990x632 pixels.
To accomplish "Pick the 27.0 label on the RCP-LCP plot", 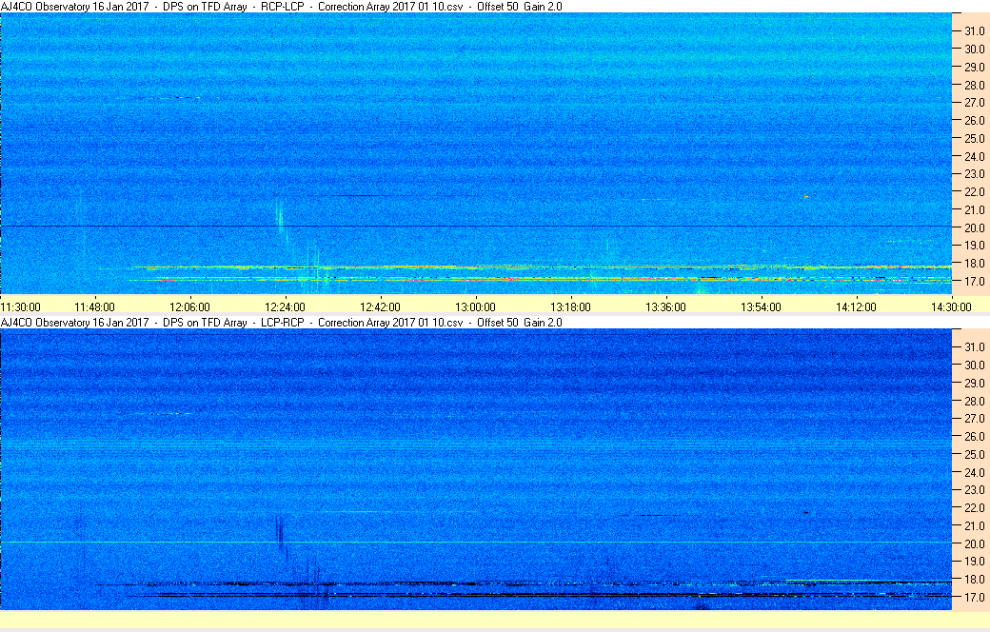I will click(974, 102).
